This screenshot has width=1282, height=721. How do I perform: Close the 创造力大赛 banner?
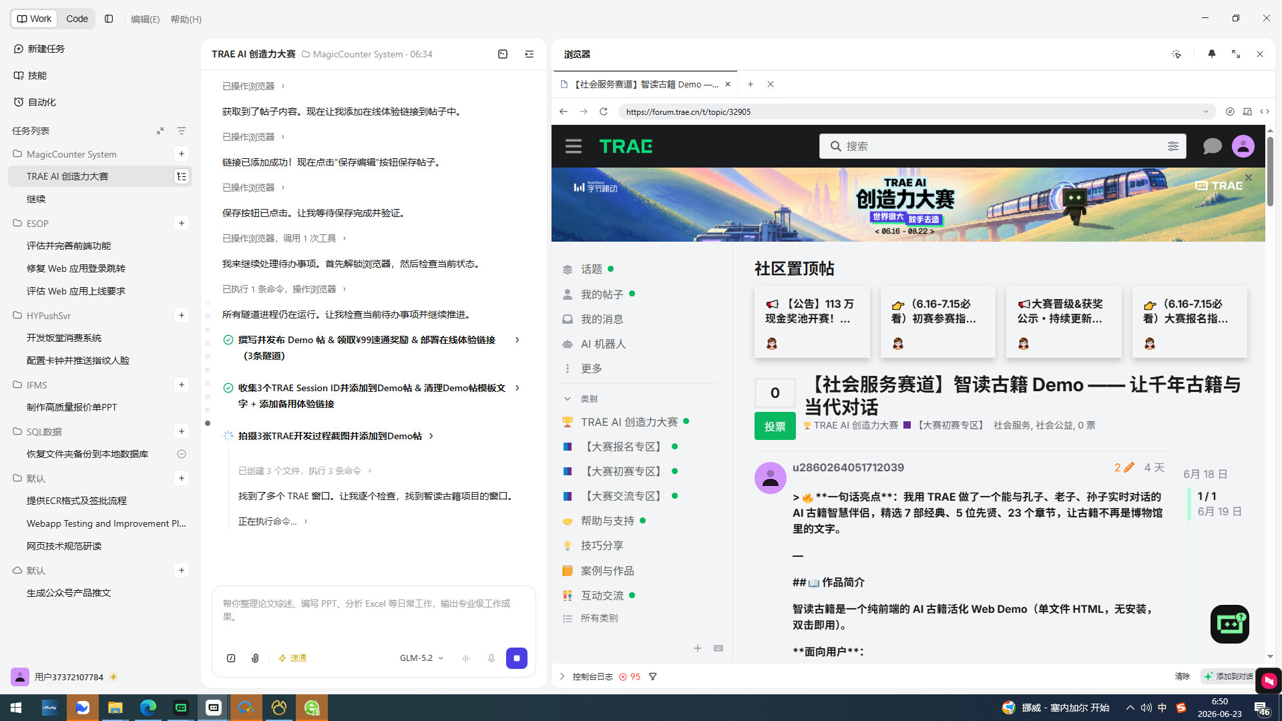coord(1249,178)
